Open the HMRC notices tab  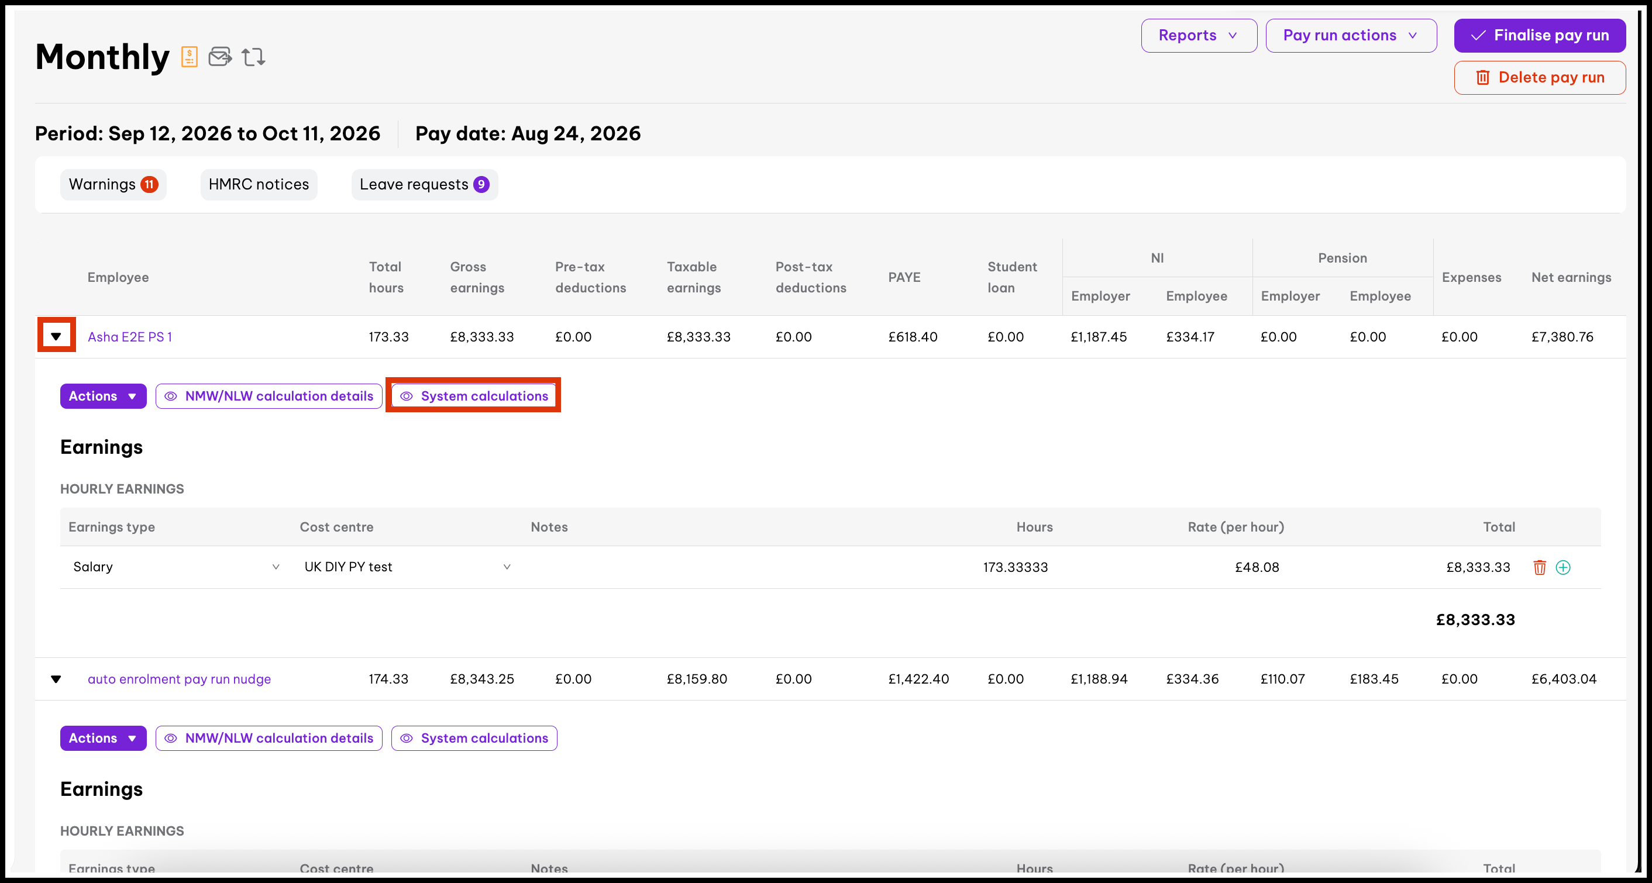(259, 185)
